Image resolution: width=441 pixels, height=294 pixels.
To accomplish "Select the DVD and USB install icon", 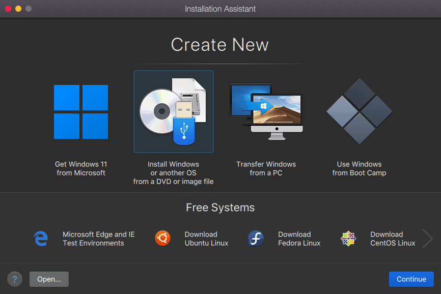I will coord(174,111).
